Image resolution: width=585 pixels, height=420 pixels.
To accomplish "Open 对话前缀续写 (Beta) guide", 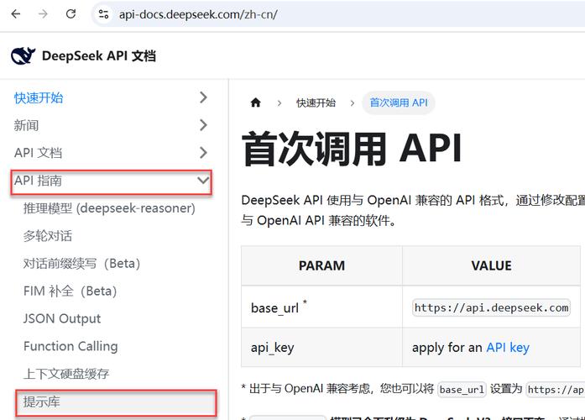I will (x=81, y=264).
